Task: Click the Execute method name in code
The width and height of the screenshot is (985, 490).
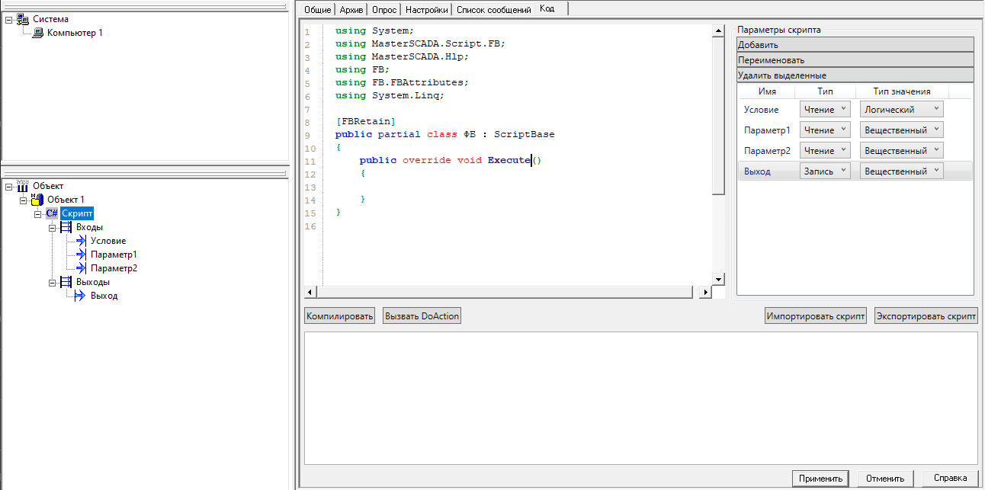Action: pos(509,160)
